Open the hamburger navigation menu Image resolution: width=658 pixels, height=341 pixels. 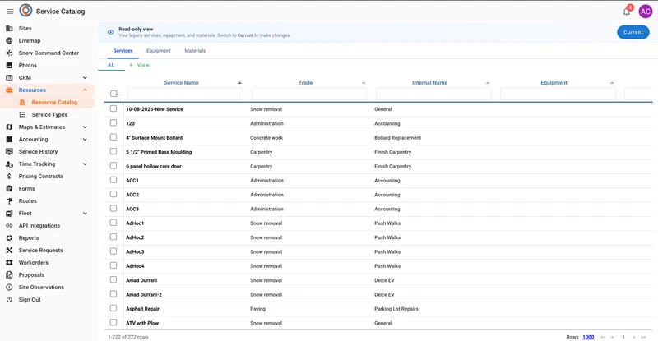(10, 12)
